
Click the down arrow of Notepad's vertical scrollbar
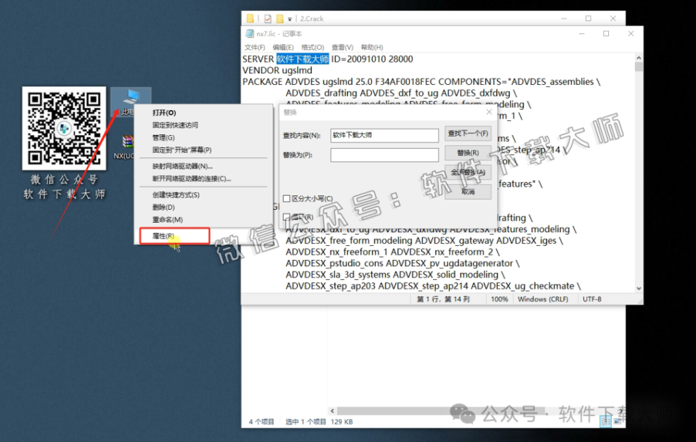coord(638,288)
